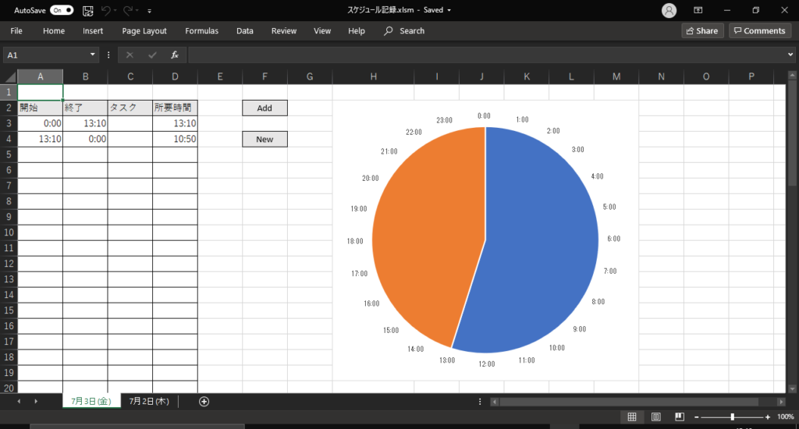Click the New button on the sheet
This screenshot has height=429, width=799.
265,139
